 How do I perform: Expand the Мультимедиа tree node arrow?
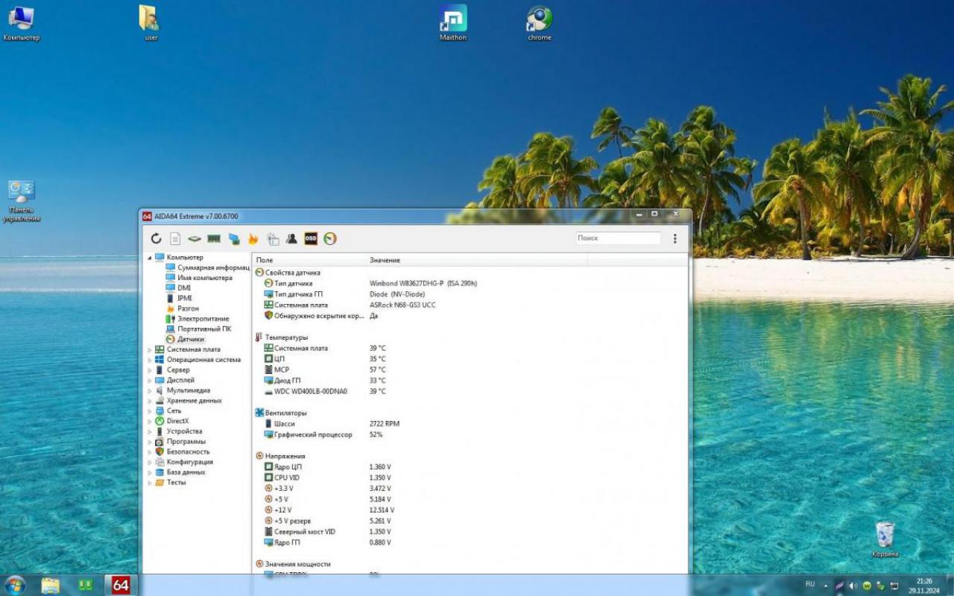[x=149, y=390]
